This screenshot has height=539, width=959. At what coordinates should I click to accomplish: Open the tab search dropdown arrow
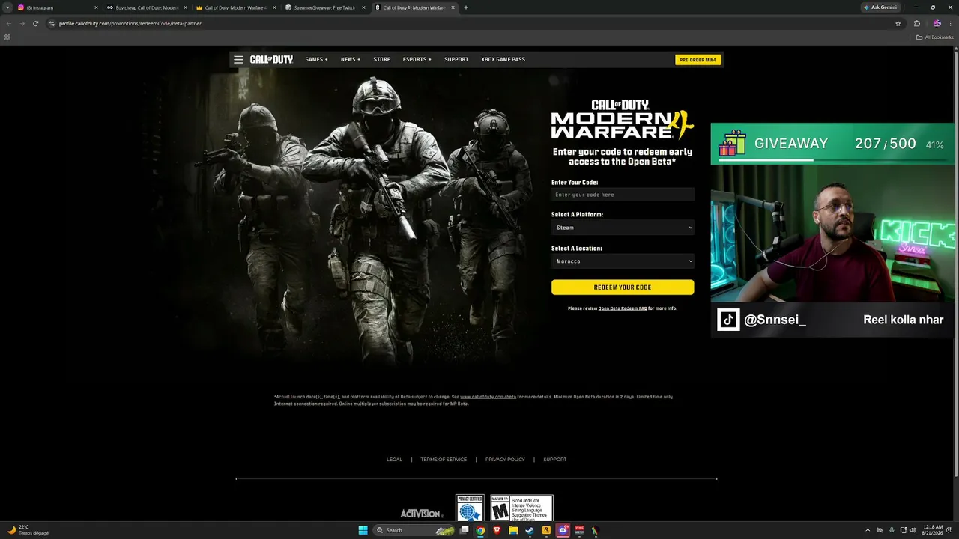[x=7, y=7]
